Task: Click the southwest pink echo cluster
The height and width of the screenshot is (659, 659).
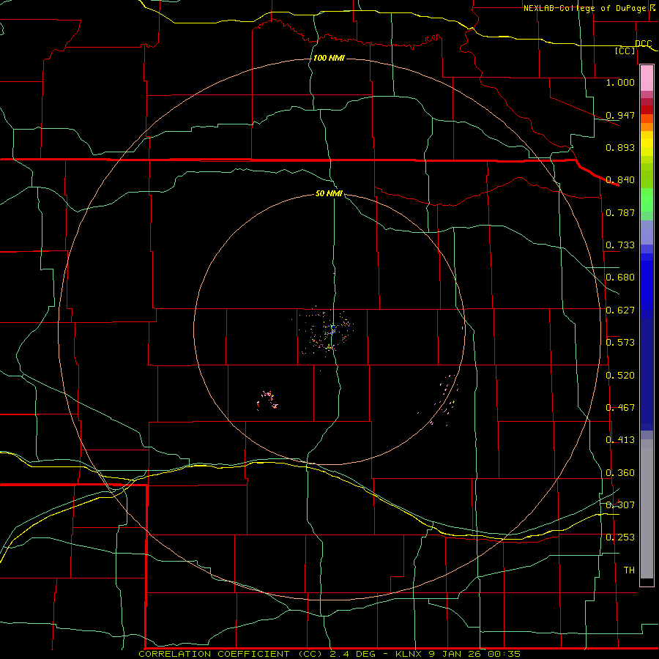Action: point(268,400)
